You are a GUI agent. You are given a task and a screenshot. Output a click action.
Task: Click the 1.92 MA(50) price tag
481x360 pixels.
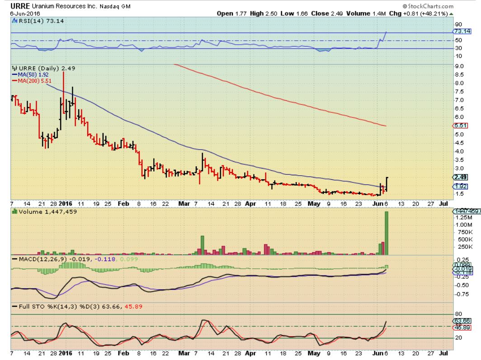click(x=461, y=186)
